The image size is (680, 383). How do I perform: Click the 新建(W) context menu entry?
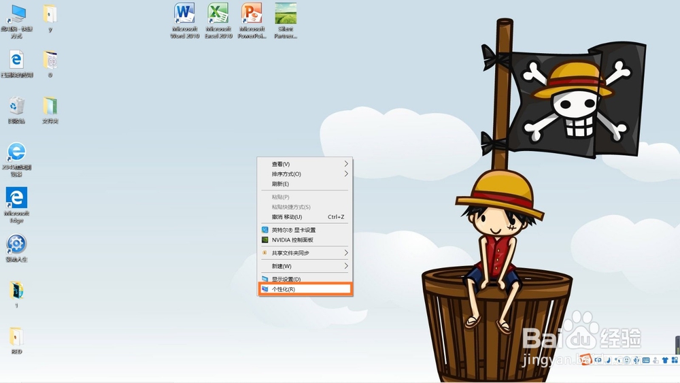[305, 266]
